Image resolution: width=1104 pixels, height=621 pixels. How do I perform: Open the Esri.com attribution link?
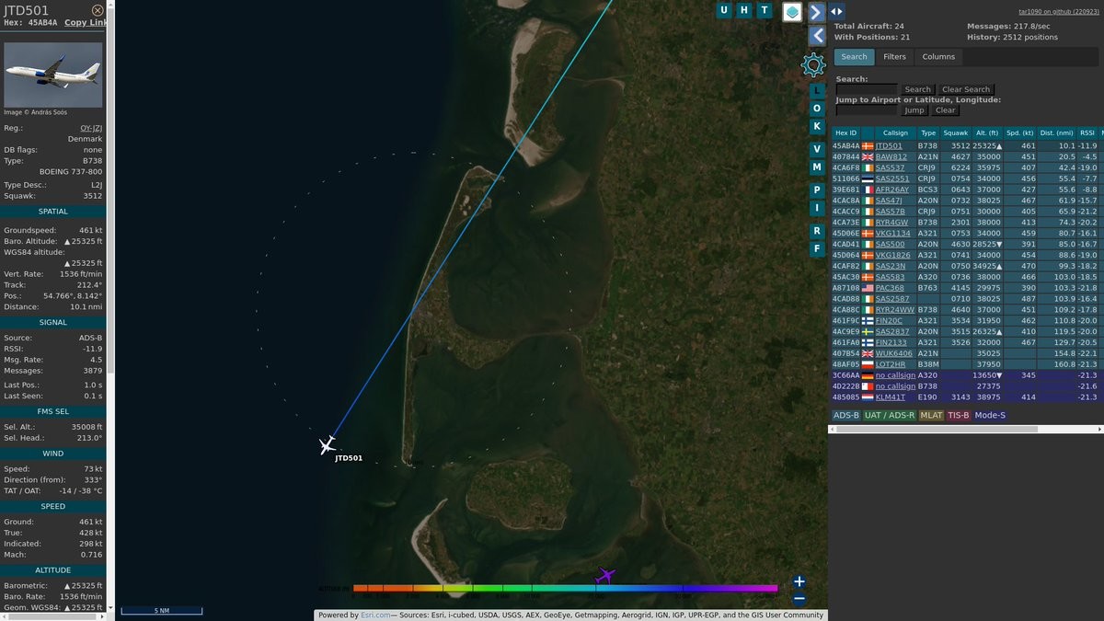375,615
